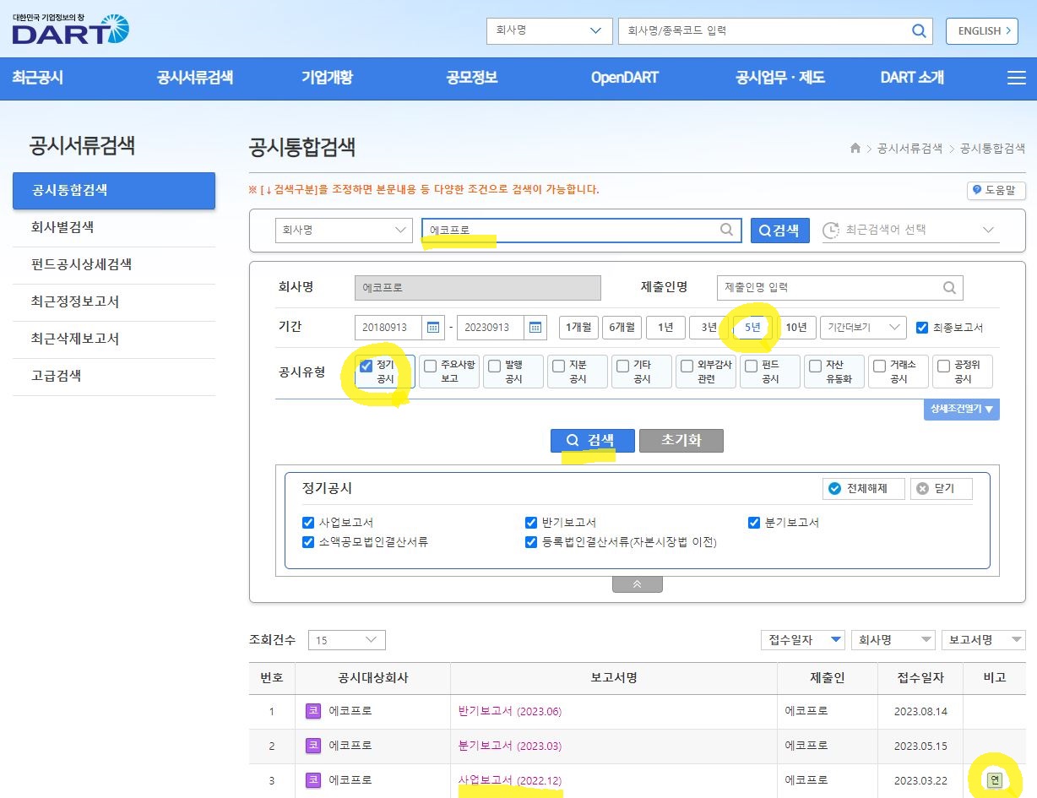Sort by 보고서명 dropdown

[984, 640]
